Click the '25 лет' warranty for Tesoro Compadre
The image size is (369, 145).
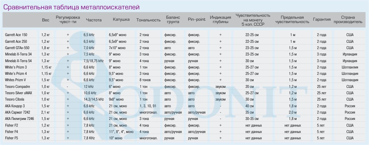tap(321, 87)
